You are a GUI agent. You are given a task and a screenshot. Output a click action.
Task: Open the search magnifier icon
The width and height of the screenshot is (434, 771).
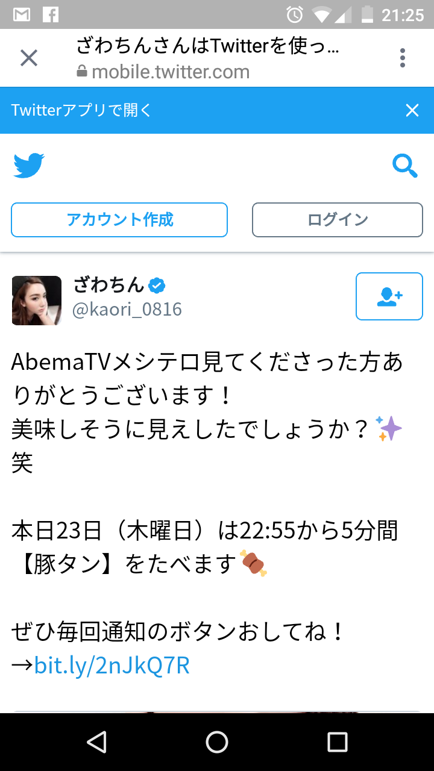click(405, 166)
